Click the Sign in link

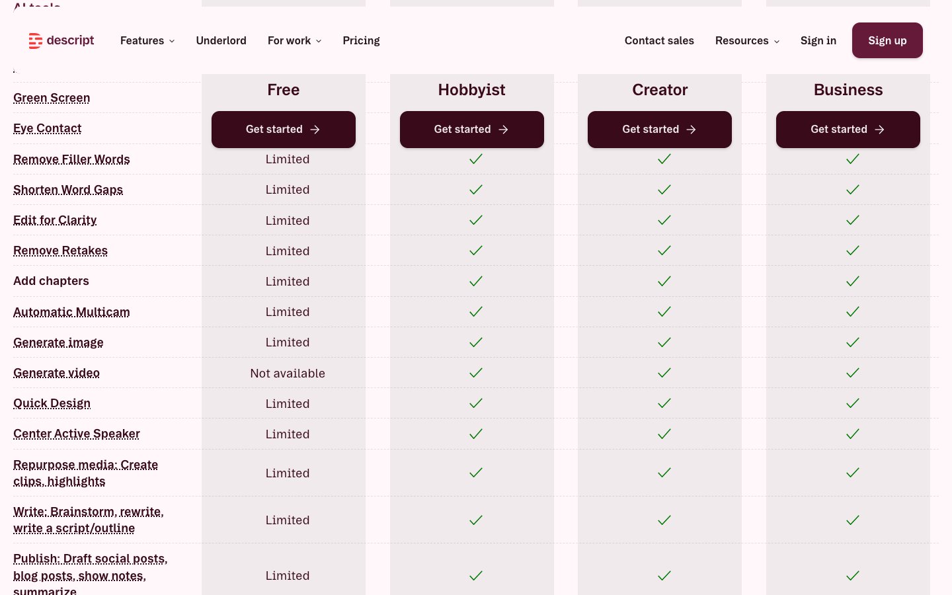818,41
